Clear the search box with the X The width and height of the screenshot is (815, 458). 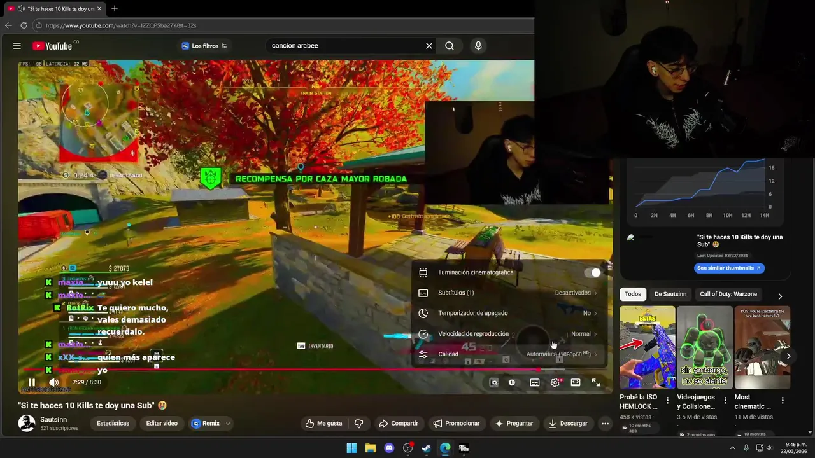tap(429, 46)
